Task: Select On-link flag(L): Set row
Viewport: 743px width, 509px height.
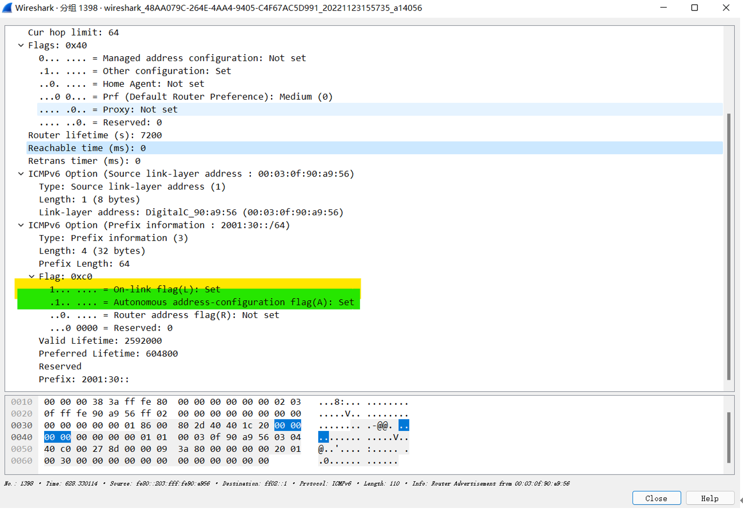Action: click(x=386, y=289)
